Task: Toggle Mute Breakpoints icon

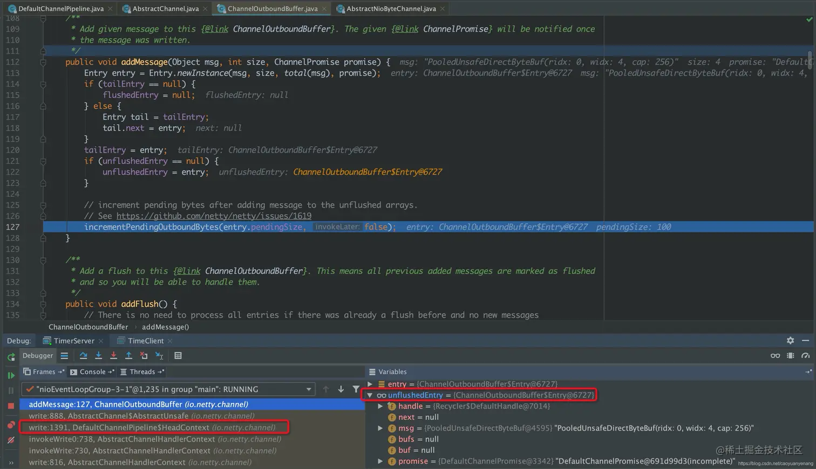Action: click(11, 440)
